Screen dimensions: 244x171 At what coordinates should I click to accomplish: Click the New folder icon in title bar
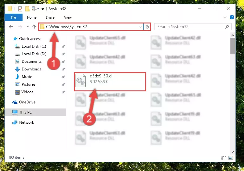tap(27, 9)
